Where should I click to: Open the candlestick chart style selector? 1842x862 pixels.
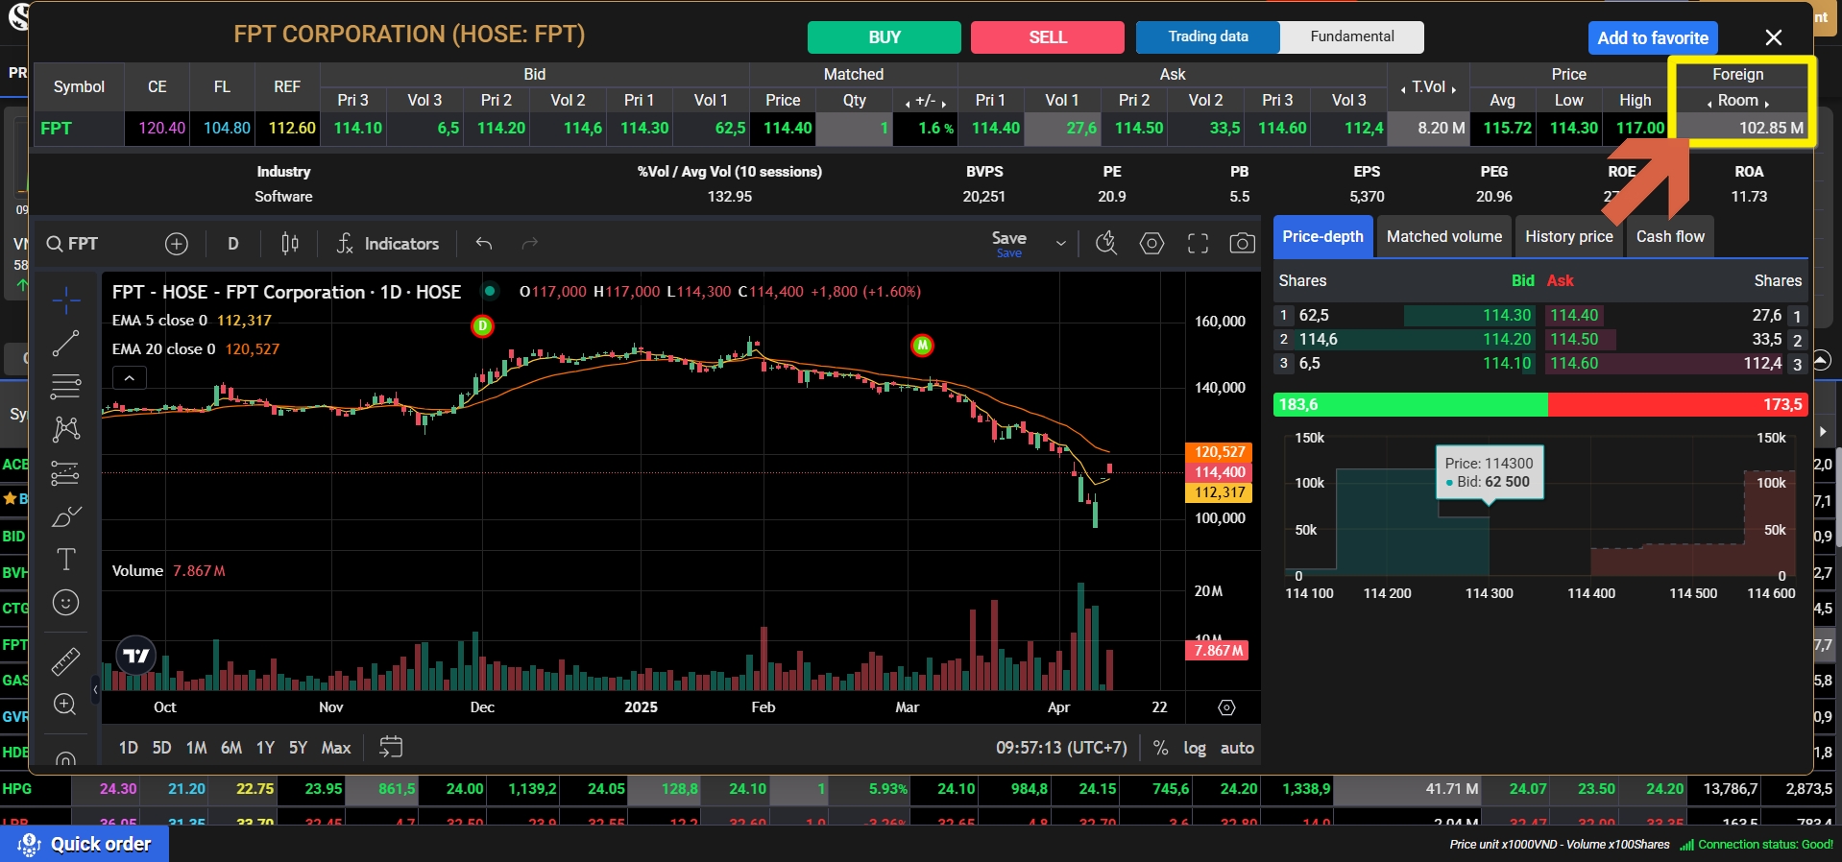click(x=290, y=244)
